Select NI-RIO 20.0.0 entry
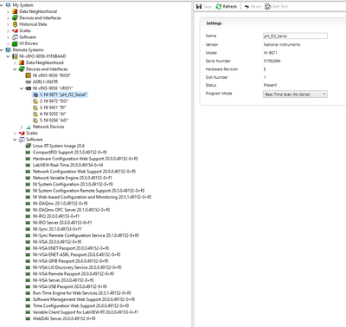Image resolution: width=346 pixels, height=327 pixels. click(x=56, y=216)
